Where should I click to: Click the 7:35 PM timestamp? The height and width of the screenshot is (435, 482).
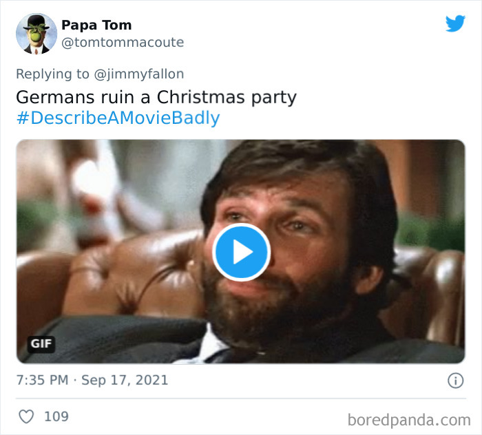pyautogui.click(x=42, y=380)
